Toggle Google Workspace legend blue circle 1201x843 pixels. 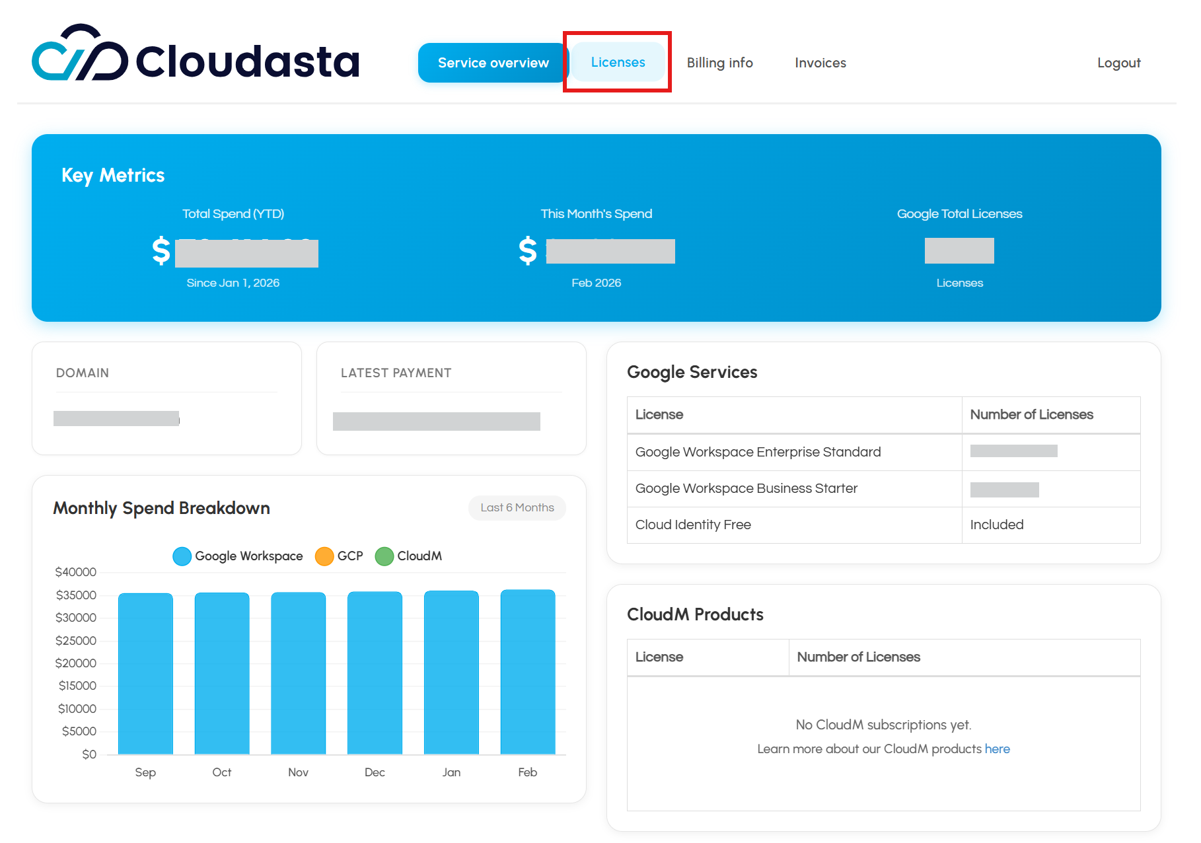[182, 556]
